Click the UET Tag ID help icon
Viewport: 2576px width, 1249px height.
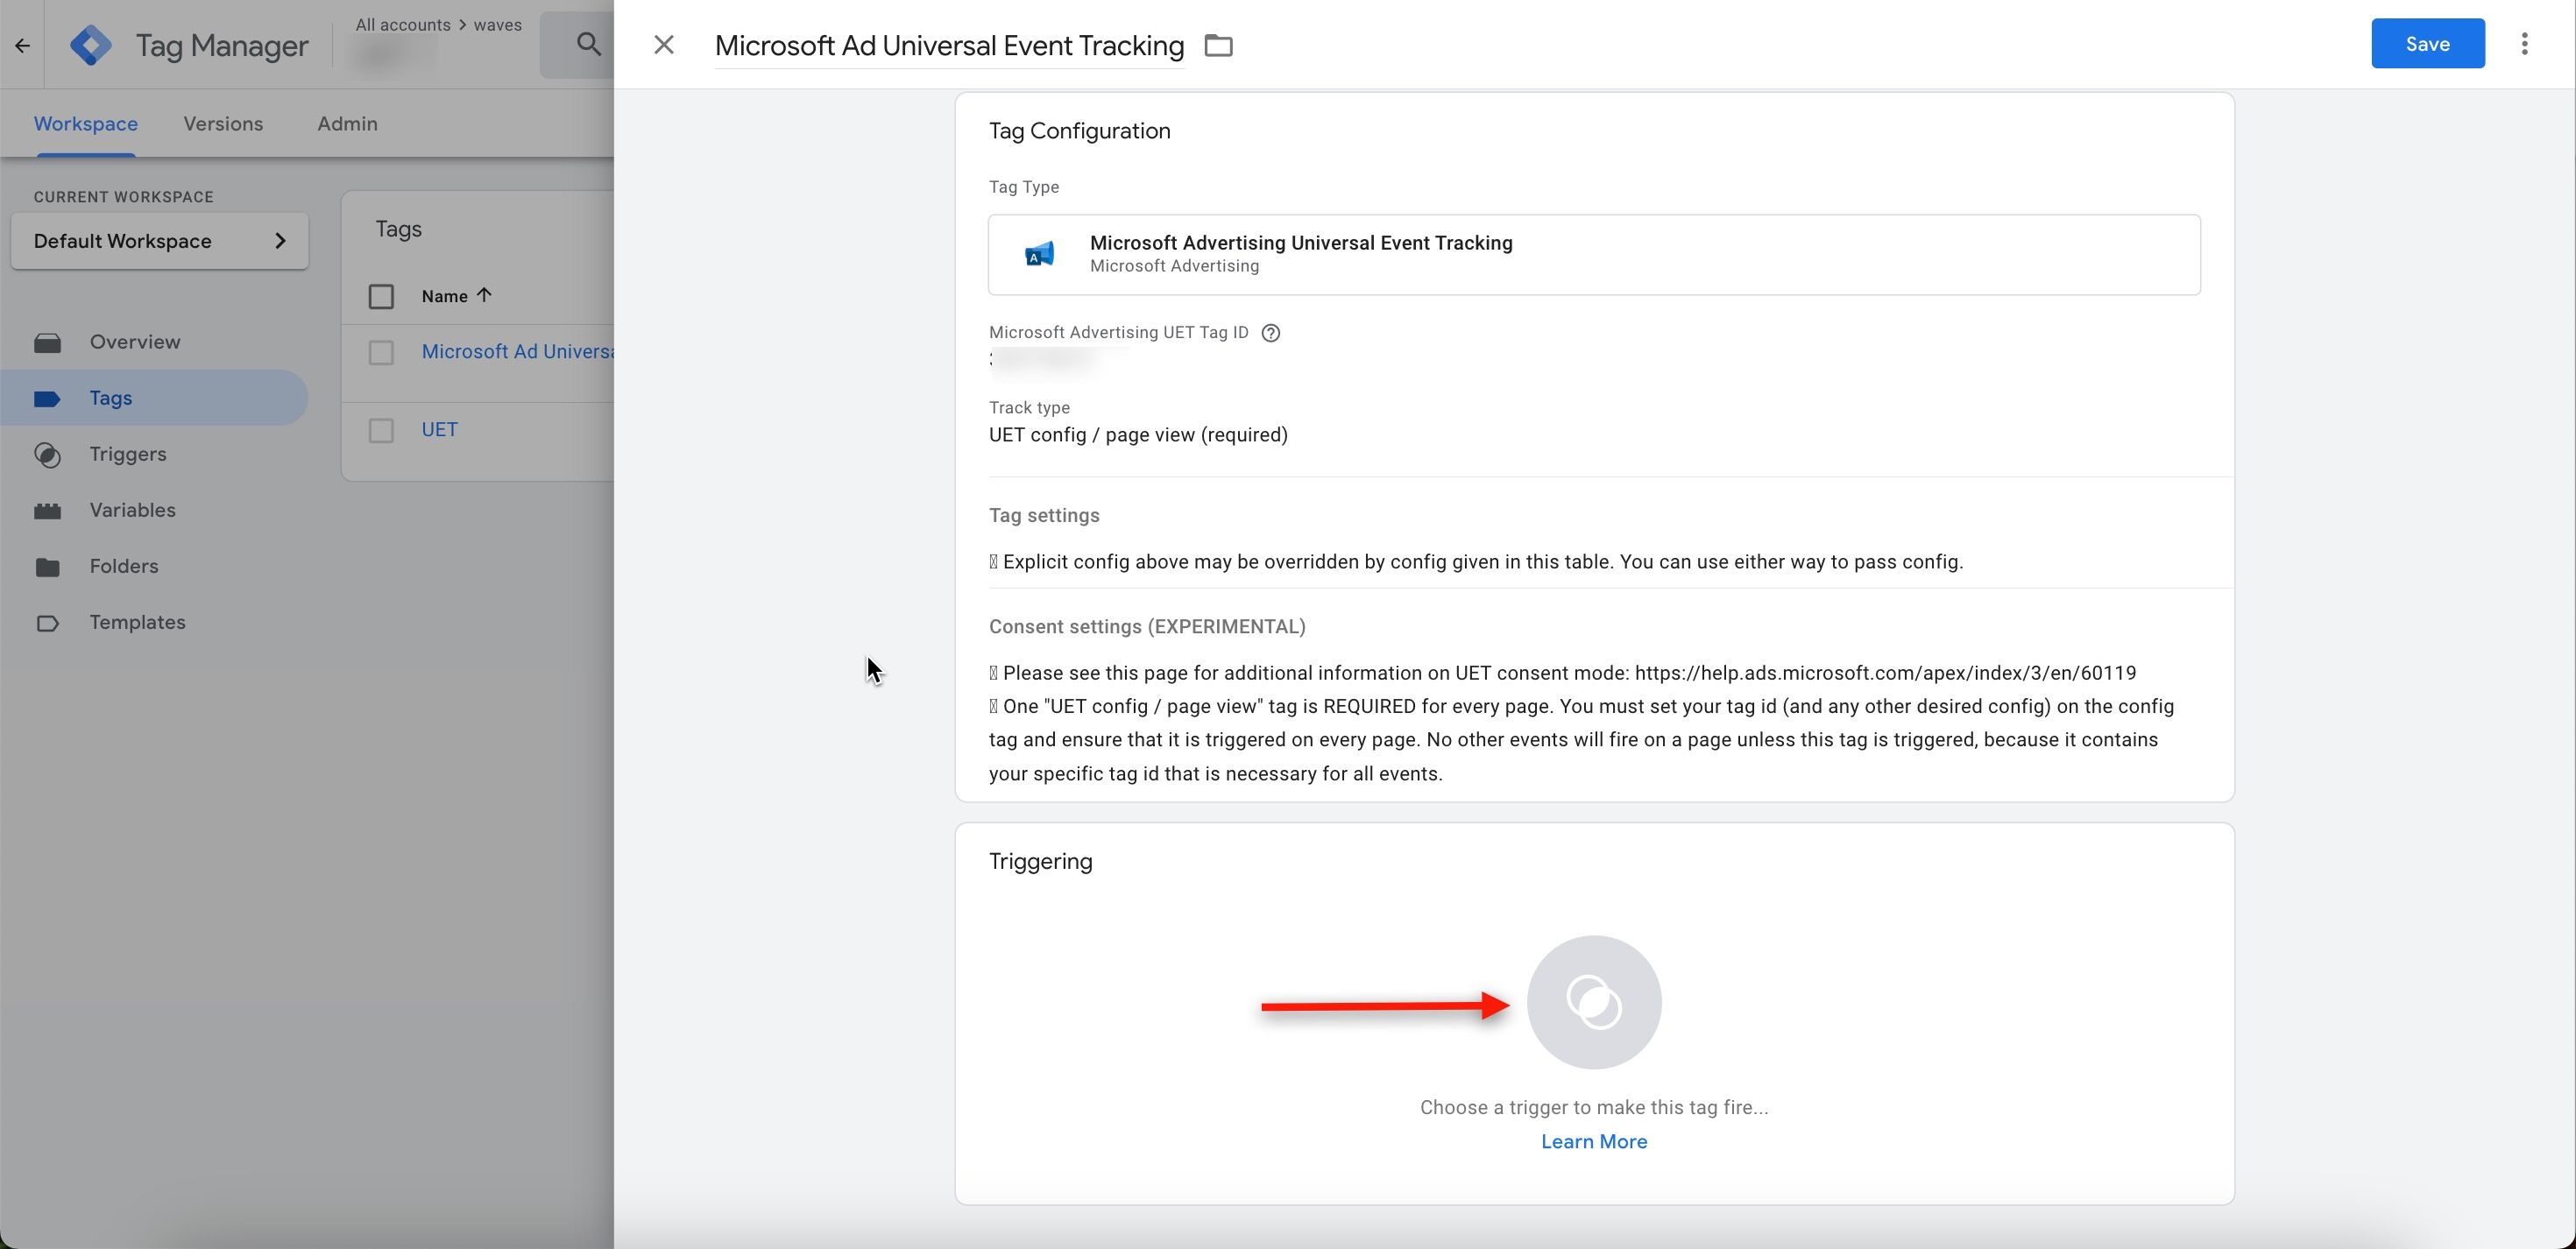click(1271, 333)
